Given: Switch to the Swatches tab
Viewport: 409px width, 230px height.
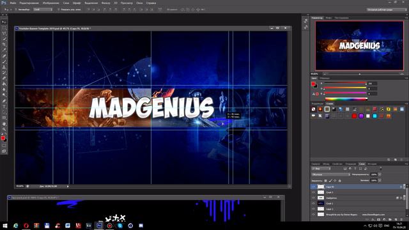Looking at the screenshot, I should (325, 78).
